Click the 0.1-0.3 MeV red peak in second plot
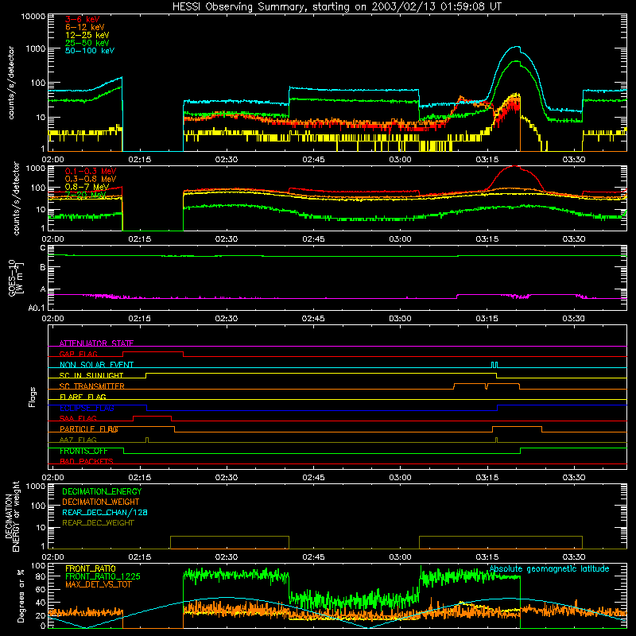This screenshot has width=636, height=636. tap(514, 166)
